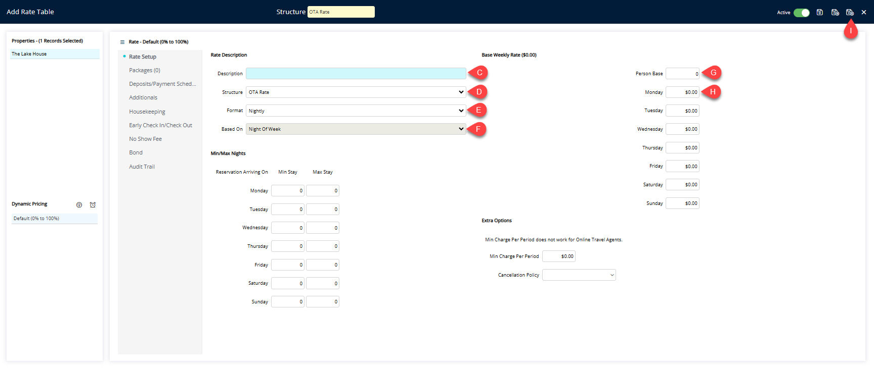
Task: View the Audit Trail section
Action: coord(142,167)
